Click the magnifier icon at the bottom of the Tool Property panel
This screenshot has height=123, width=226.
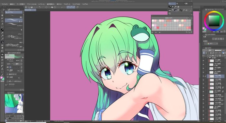pyautogui.click(x=23, y=90)
